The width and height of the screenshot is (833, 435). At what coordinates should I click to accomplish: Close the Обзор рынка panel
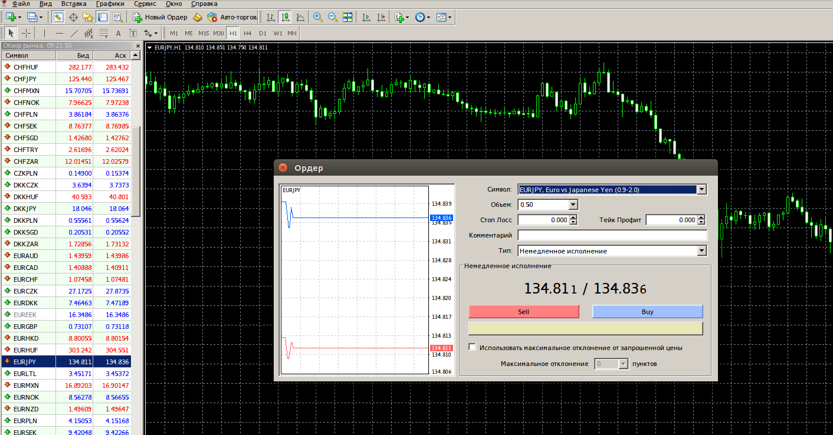pyautogui.click(x=138, y=45)
